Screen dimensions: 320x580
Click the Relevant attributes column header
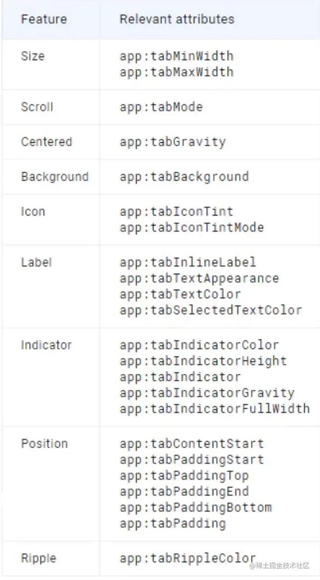177,19
